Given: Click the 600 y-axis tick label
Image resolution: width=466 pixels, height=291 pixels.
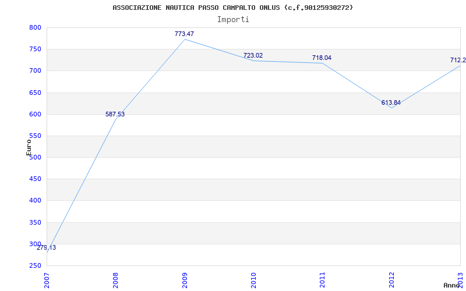Looking at the screenshot, I should point(35,114).
